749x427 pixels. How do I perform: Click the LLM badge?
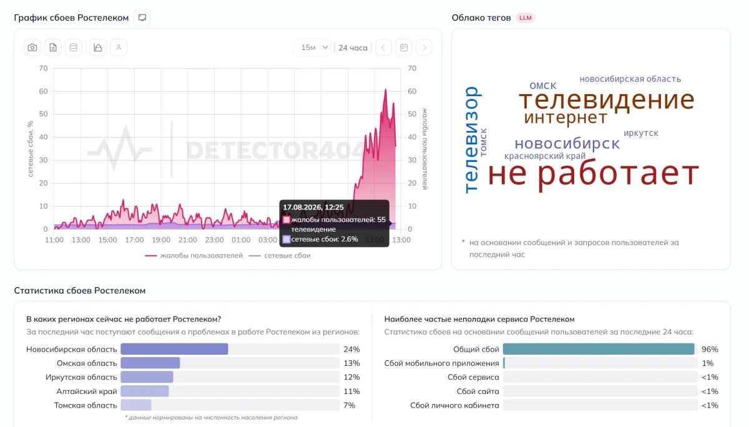click(x=526, y=17)
